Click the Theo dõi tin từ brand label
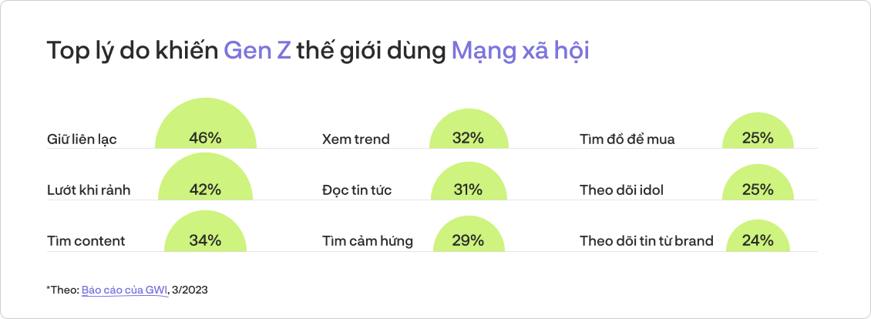The height and width of the screenshot is (319, 871). [647, 241]
